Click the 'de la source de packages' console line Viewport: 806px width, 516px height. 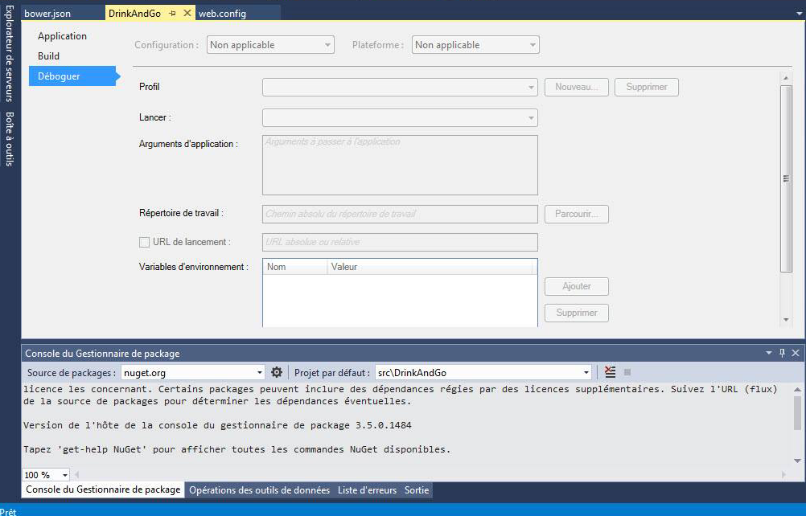[217, 401]
